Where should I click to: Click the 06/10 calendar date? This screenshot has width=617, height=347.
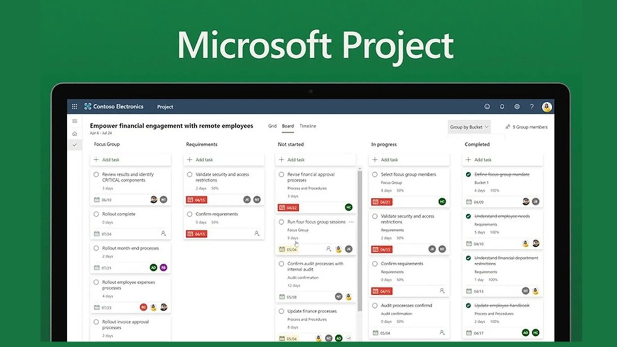coord(103,199)
